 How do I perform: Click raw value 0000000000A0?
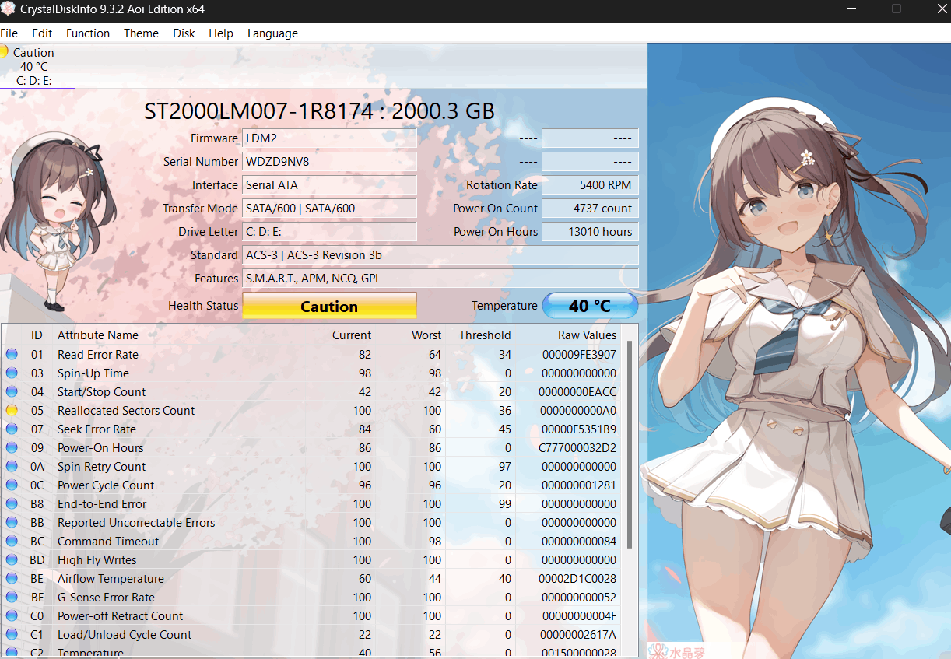pos(578,411)
